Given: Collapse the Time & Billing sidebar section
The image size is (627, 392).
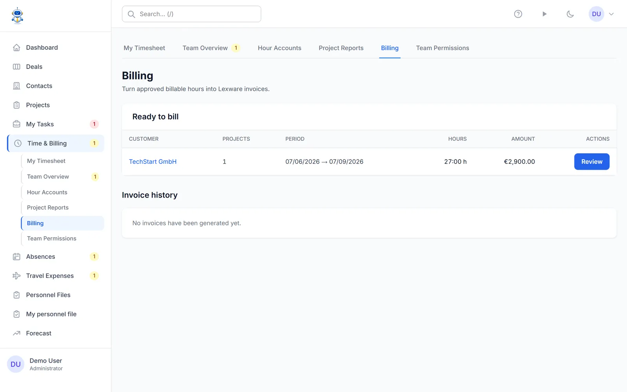Looking at the screenshot, I should [x=56, y=143].
